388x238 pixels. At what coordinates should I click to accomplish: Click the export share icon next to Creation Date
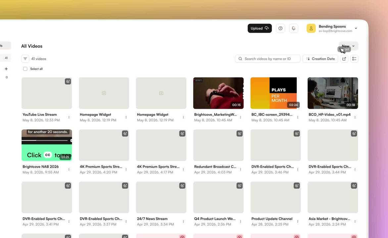point(344,59)
